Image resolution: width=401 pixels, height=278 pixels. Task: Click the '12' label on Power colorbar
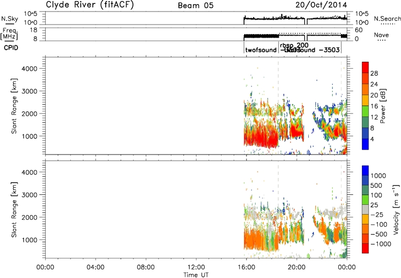coord(374,117)
